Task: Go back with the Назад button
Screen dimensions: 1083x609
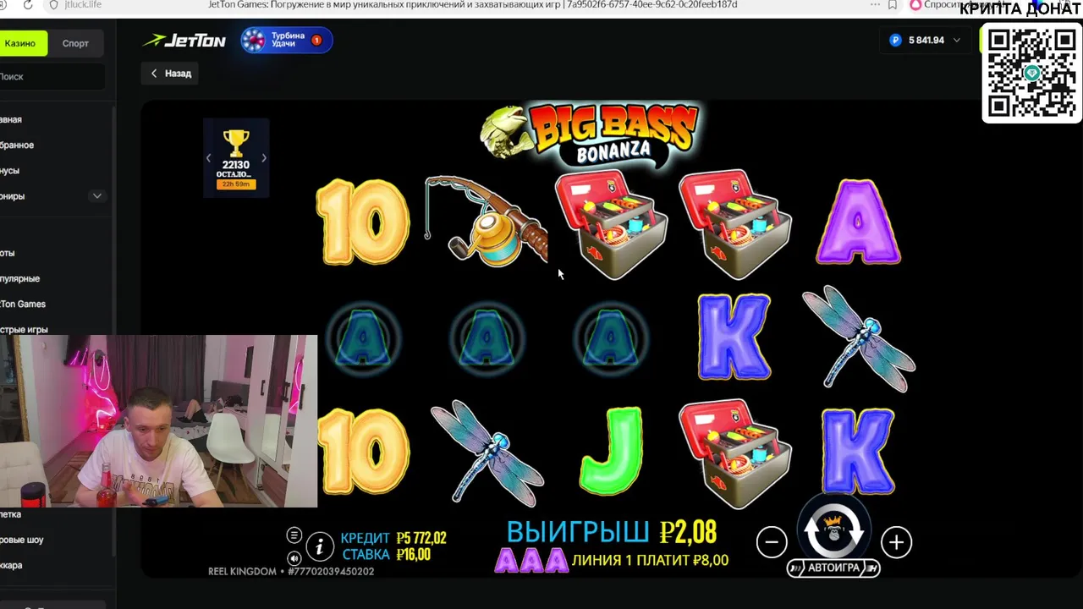Action: (x=171, y=74)
